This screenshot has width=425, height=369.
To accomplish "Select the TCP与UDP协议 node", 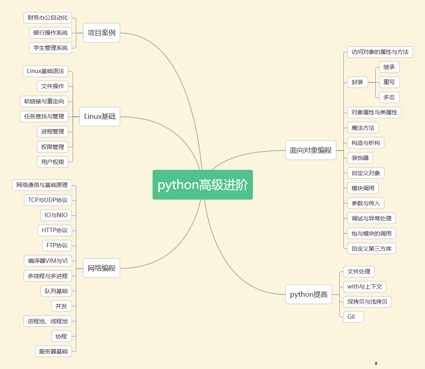I will point(48,200).
